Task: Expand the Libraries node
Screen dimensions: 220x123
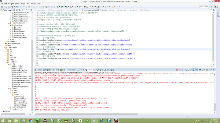Action: (6, 41)
